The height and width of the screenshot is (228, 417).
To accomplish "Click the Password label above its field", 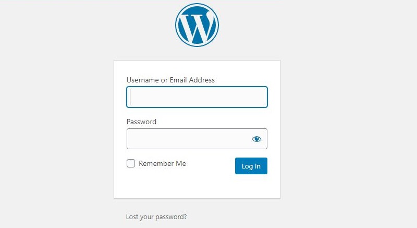I will click(141, 122).
